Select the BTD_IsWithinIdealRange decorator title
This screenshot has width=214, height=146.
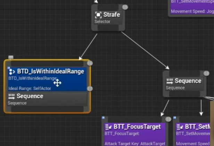tap(50, 71)
